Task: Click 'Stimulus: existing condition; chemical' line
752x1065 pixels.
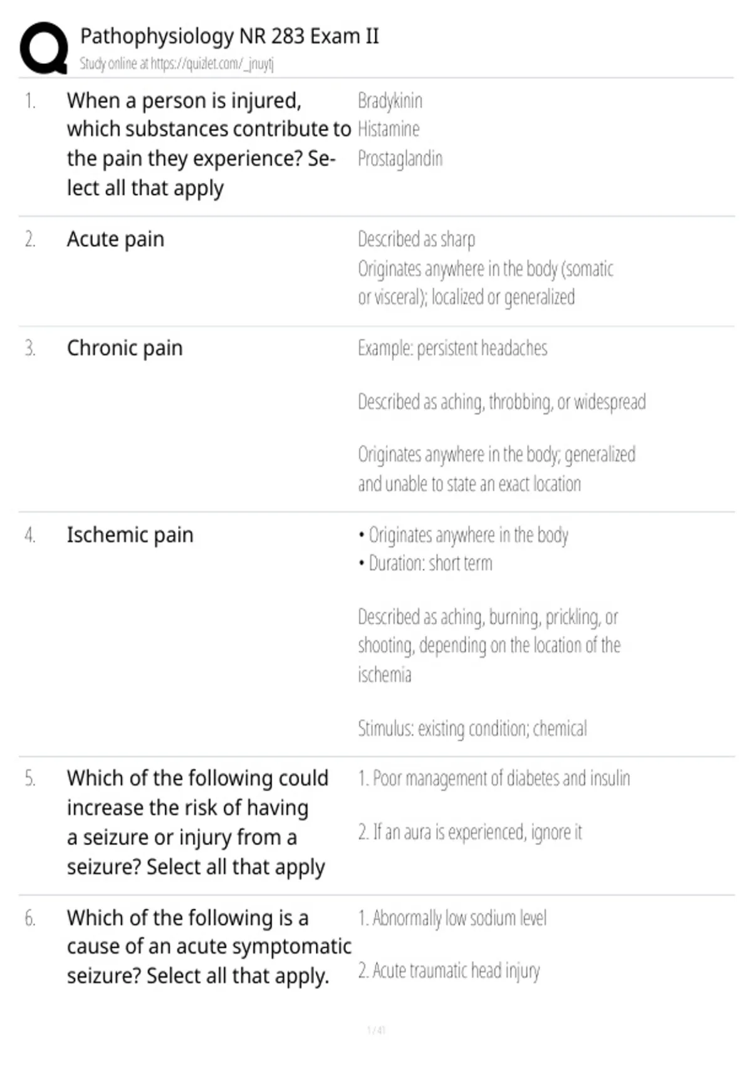Action: [x=473, y=729]
